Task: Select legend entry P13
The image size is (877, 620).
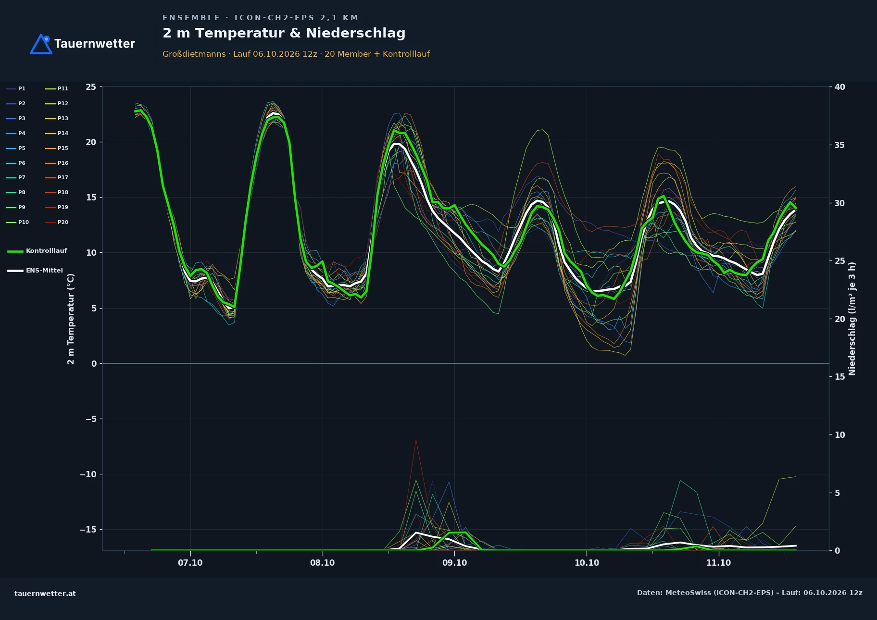Action: click(57, 118)
